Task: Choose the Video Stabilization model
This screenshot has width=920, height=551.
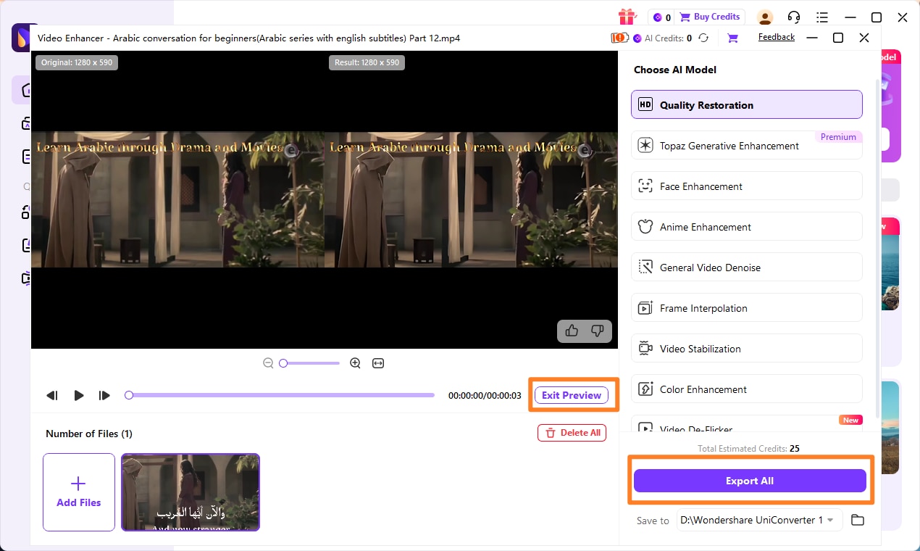Action: coord(747,349)
